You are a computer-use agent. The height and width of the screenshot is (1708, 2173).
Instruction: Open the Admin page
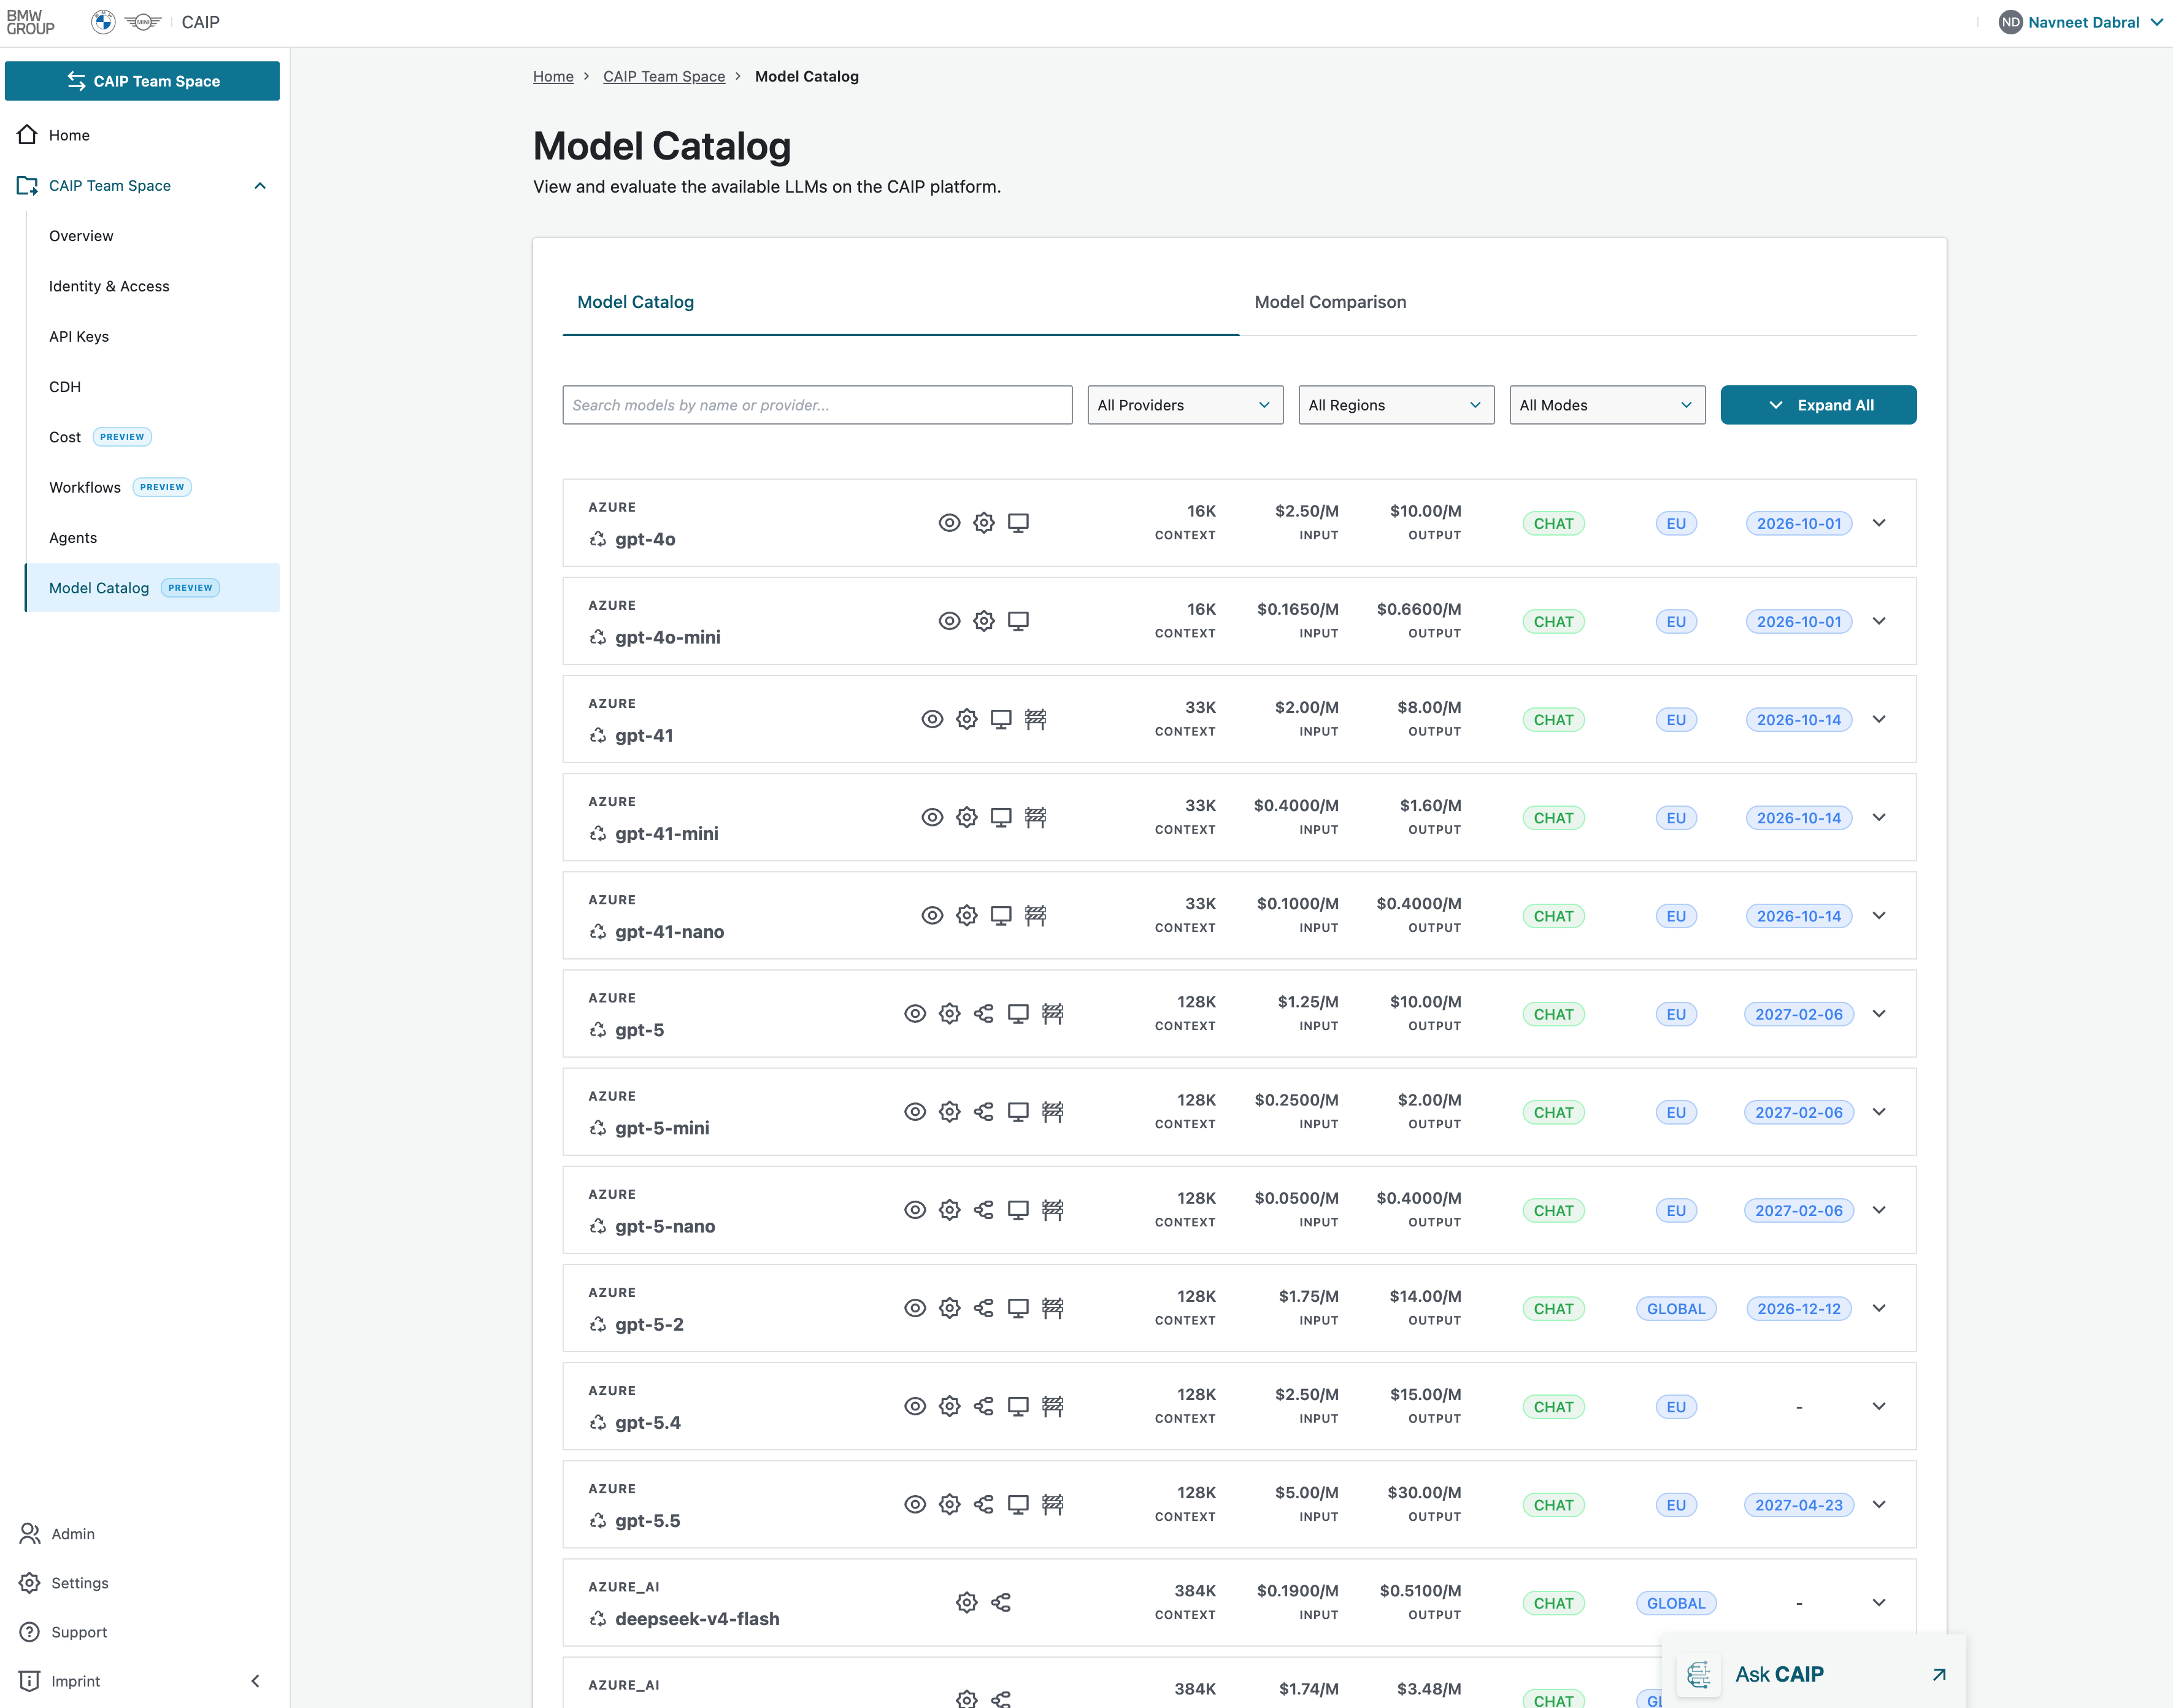73,1534
